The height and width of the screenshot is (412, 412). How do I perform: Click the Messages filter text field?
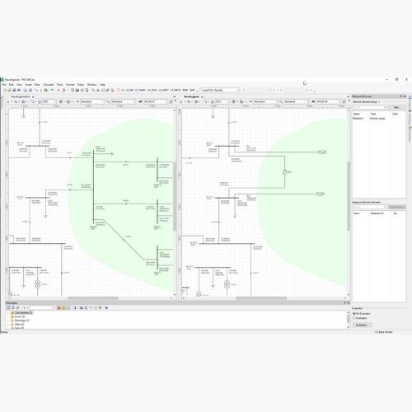click(41, 307)
